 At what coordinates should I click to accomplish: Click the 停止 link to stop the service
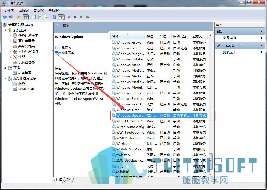click(58, 48)
